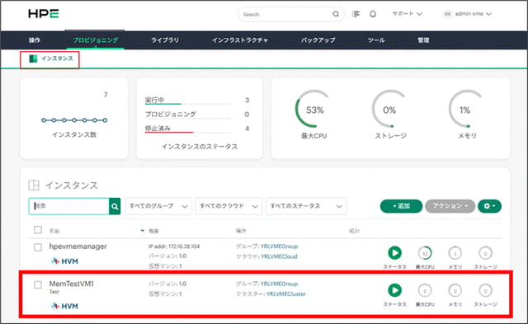The image size is (528, 324).
Task: Check the MemTestVM1 row checkbox
Action: pos(38,285)
